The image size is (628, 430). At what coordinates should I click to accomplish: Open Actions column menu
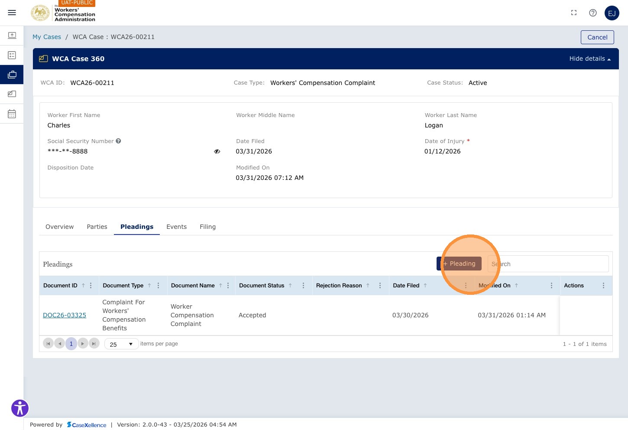603,285
